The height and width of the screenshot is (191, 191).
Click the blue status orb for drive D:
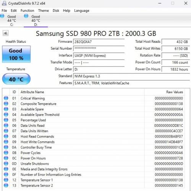coord(26,16)
